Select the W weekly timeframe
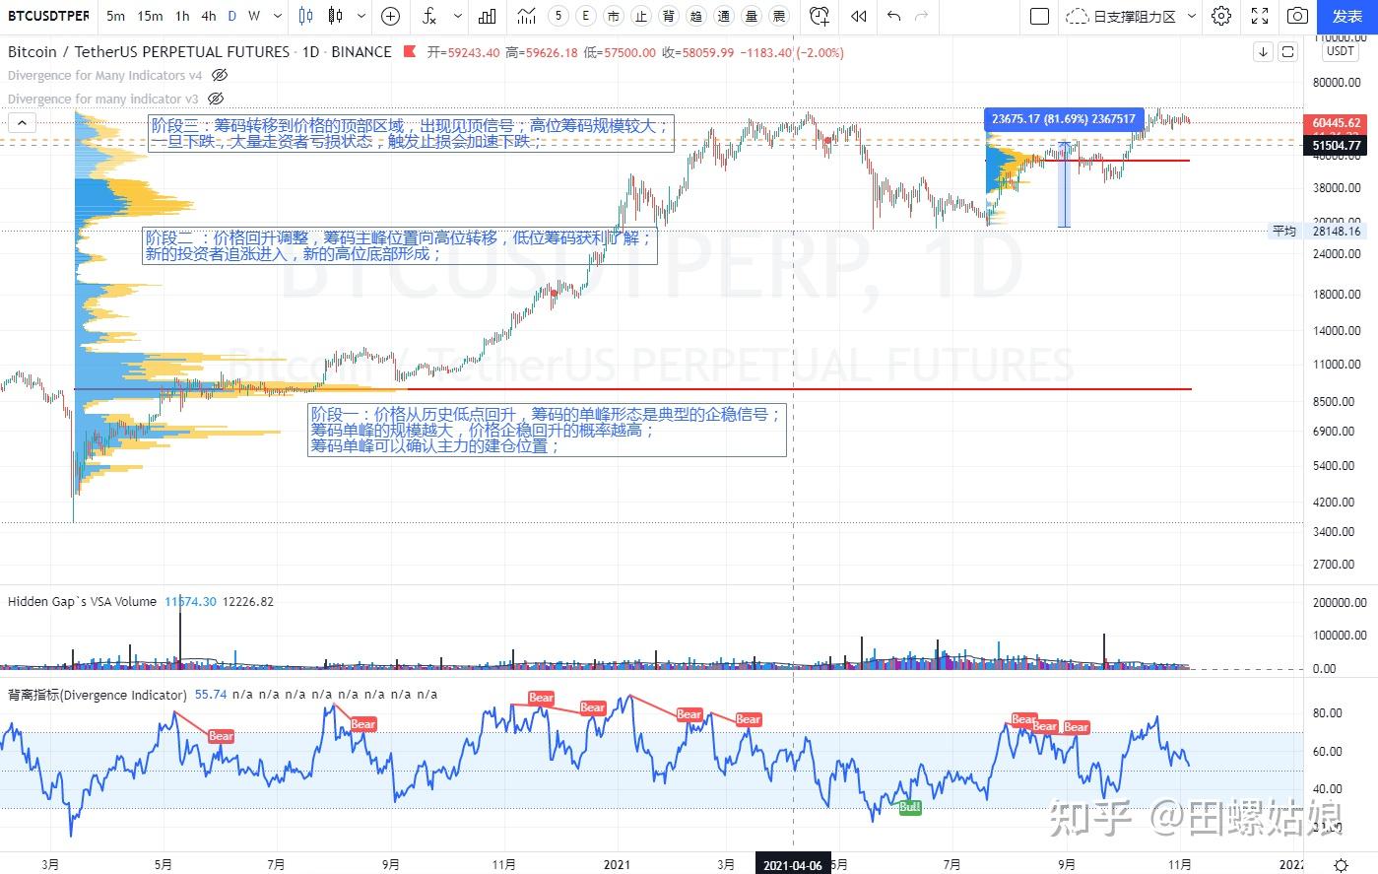This screenshot has width=1378, height=874. click(254, 16)
